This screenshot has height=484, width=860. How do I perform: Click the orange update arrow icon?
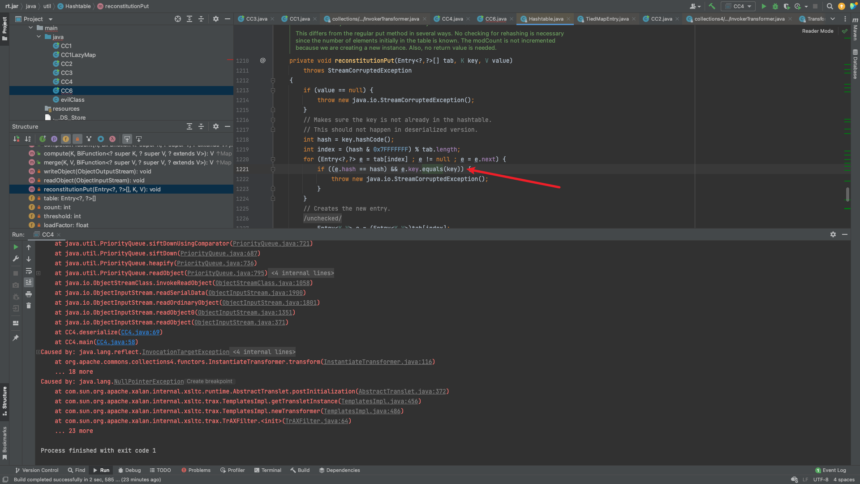[x=842, y=6]
